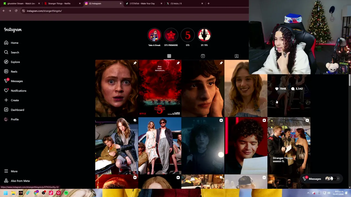Open Messages in the left sidebar
This screenshot has width=351, height=197.
pyautogui.click(x=13, y=81)
